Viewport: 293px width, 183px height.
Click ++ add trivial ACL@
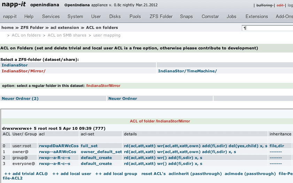pos(25,174)
